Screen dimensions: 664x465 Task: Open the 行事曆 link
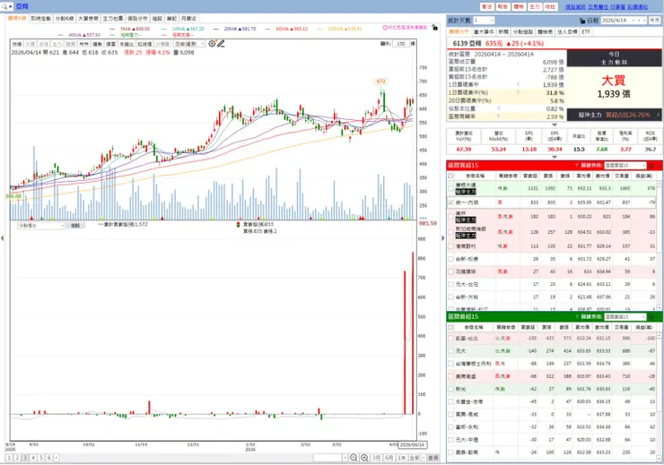click(617, 7)
